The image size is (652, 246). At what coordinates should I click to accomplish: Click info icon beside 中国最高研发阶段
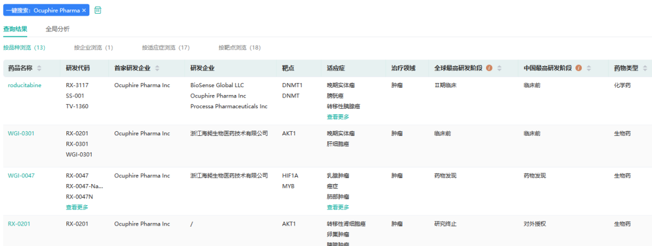click(x=579, y=69)
